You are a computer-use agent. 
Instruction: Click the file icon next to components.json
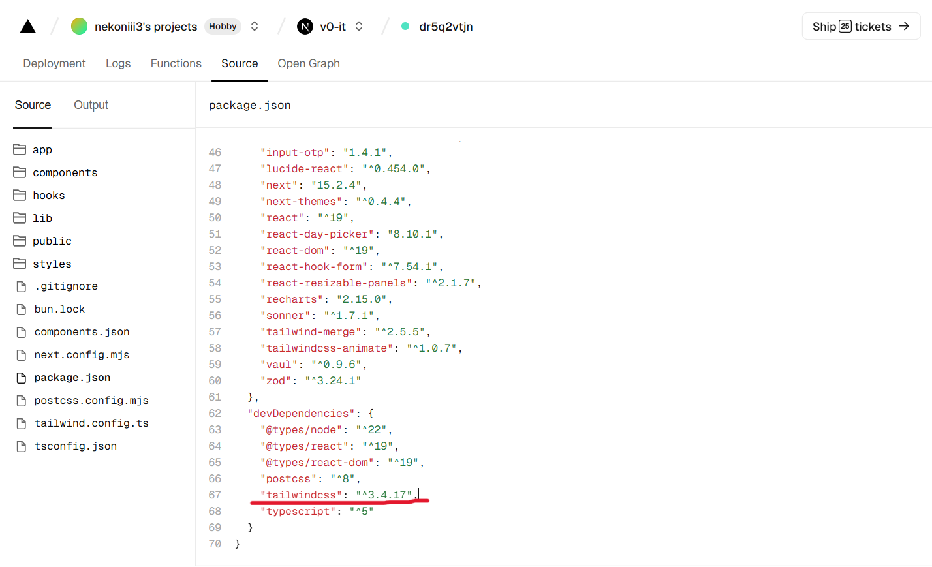click(21, 332)
